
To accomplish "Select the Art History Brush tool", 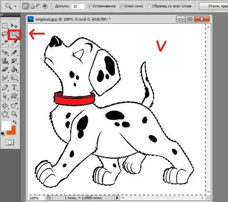I will click(x=14, y=61).
